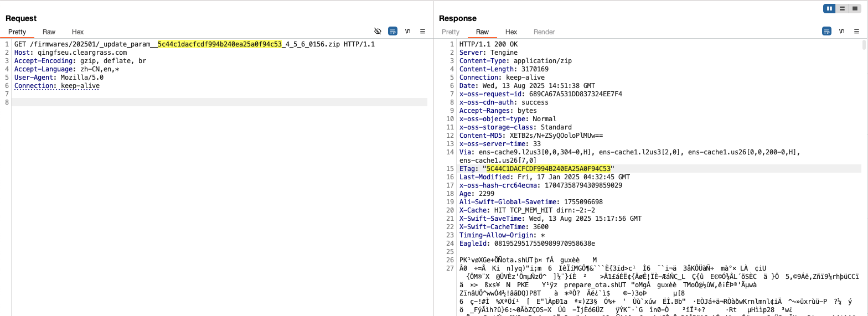Select combined tabbed layout icon

coord(854,8)
